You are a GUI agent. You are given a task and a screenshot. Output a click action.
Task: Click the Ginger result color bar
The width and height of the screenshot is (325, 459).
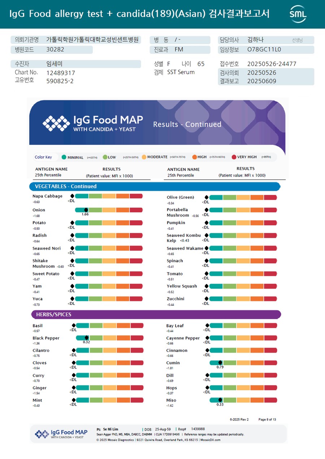[x=110, y=387]
